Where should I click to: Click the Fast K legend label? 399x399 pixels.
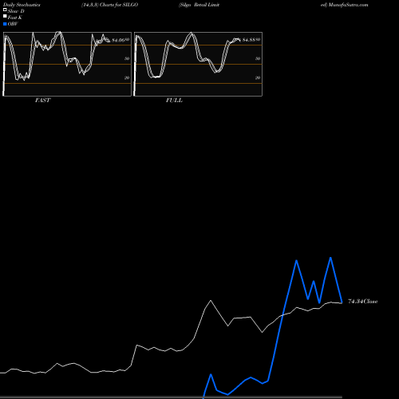coord(15,18)
